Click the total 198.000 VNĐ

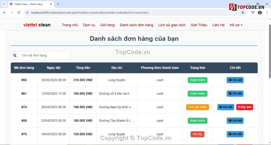coord(83,107)
